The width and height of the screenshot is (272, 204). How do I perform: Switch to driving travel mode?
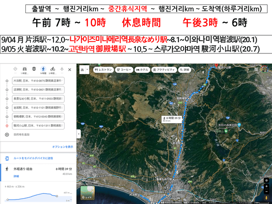[25, 69]
